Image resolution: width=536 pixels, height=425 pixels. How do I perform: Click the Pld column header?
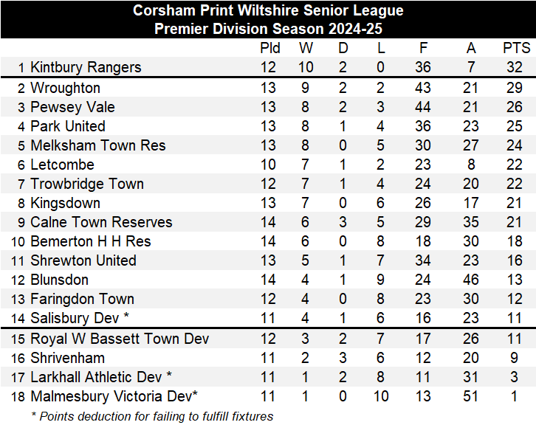click(x=270, y=48)
